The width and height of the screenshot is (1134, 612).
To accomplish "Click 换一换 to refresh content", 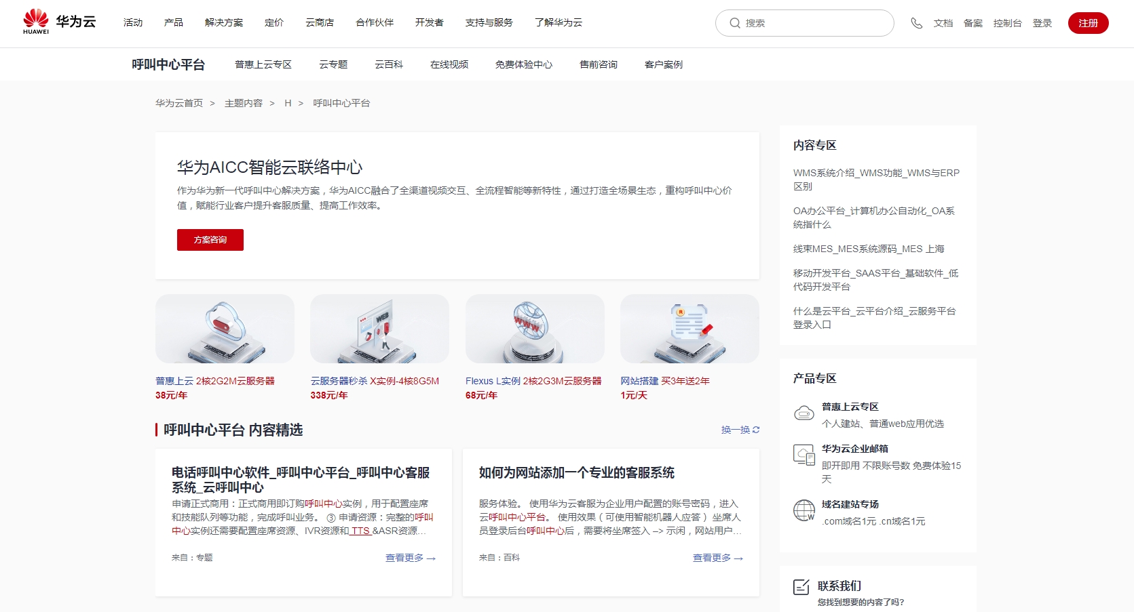I will [x=736, y=430].
